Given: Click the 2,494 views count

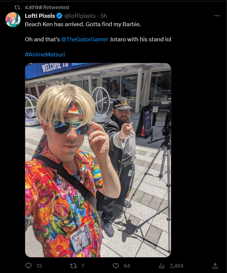Looking at the screenshot, I should 177,266.
